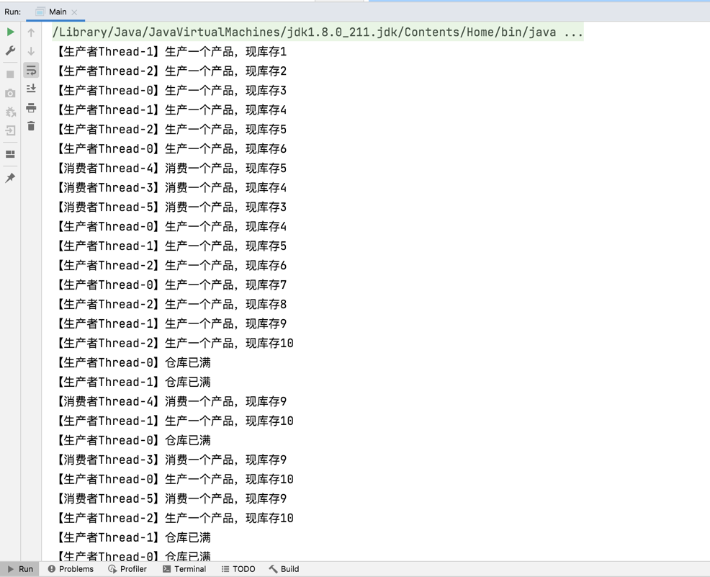Toggle pin tab for Run panel

pos(10,178)
